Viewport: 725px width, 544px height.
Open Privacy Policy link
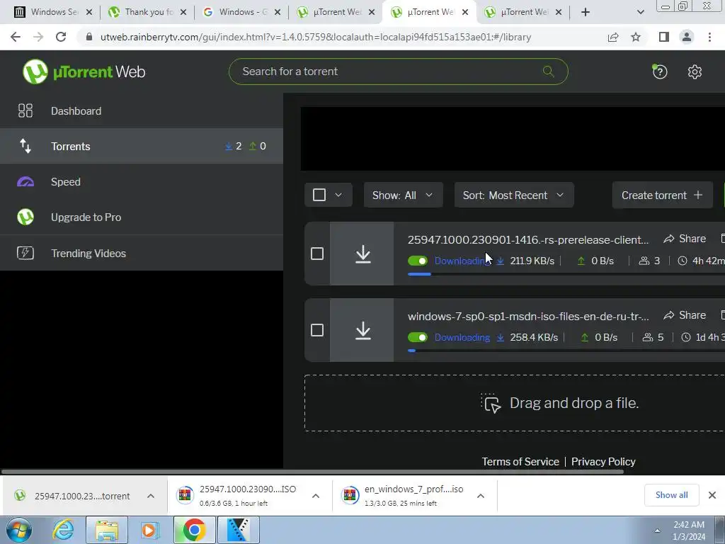click(x=603, y=462)
